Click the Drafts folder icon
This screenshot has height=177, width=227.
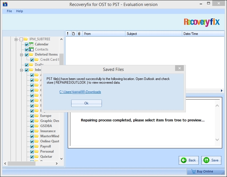(31, 65)
